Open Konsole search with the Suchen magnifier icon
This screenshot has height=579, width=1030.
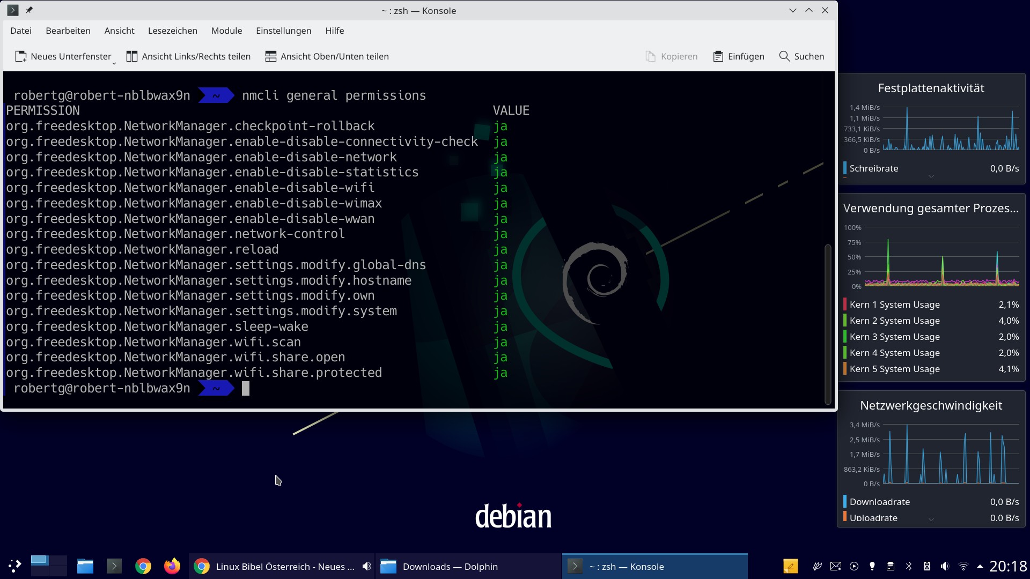coord(784,56)
